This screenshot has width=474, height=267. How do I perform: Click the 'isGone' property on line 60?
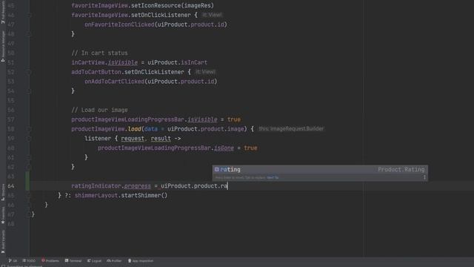(224, 148)
